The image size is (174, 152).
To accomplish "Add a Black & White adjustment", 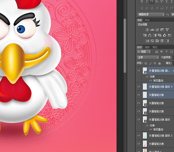I will [x=155, y=35].
